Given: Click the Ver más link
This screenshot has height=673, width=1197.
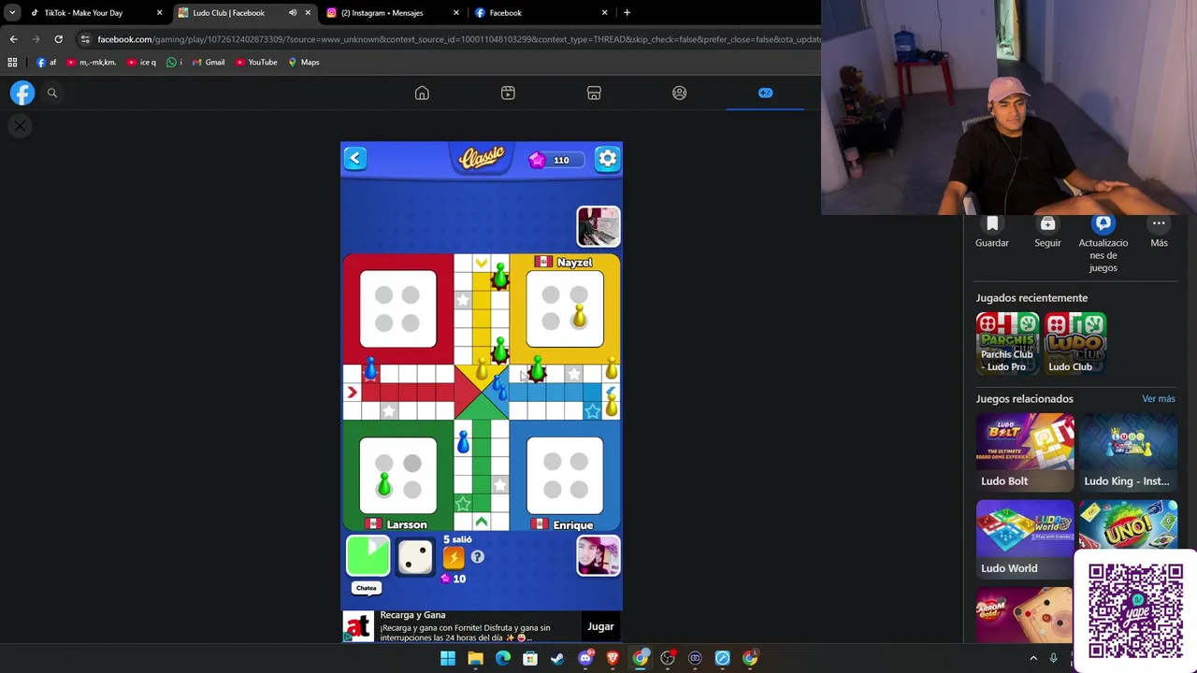Looking at the screenshot, I should click(x=1158, y=399).
